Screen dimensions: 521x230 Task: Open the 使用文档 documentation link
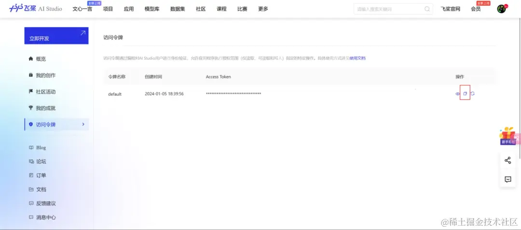point(357,58)
